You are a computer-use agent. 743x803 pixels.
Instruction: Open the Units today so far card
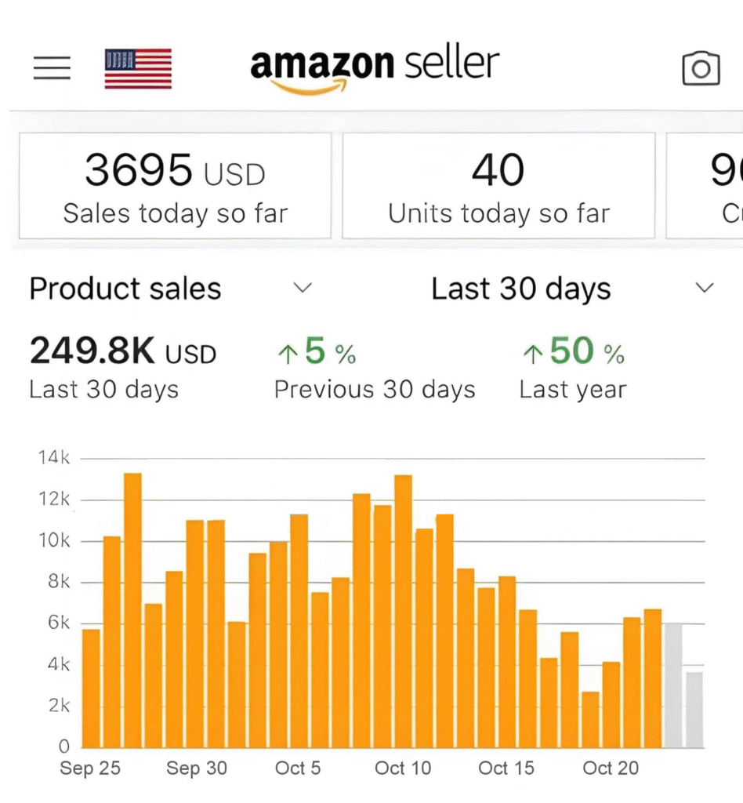[498, 186]
